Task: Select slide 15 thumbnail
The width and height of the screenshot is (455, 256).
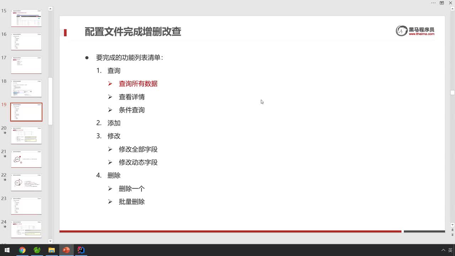Action: click(x=26, y=18)
